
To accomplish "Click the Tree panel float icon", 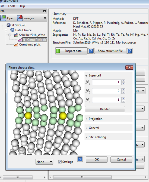I will 45,11.
